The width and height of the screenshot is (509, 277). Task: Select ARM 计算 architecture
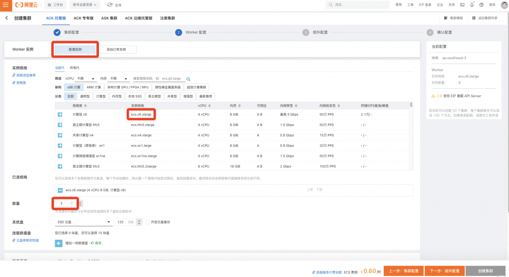pyautogui.click(x=94, y=87)
